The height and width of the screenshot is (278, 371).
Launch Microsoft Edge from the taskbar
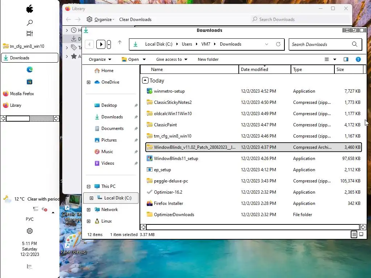[x=30, y=69]
